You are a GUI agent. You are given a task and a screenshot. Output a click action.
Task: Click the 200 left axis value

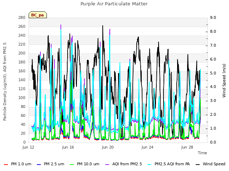coord(22,53)
